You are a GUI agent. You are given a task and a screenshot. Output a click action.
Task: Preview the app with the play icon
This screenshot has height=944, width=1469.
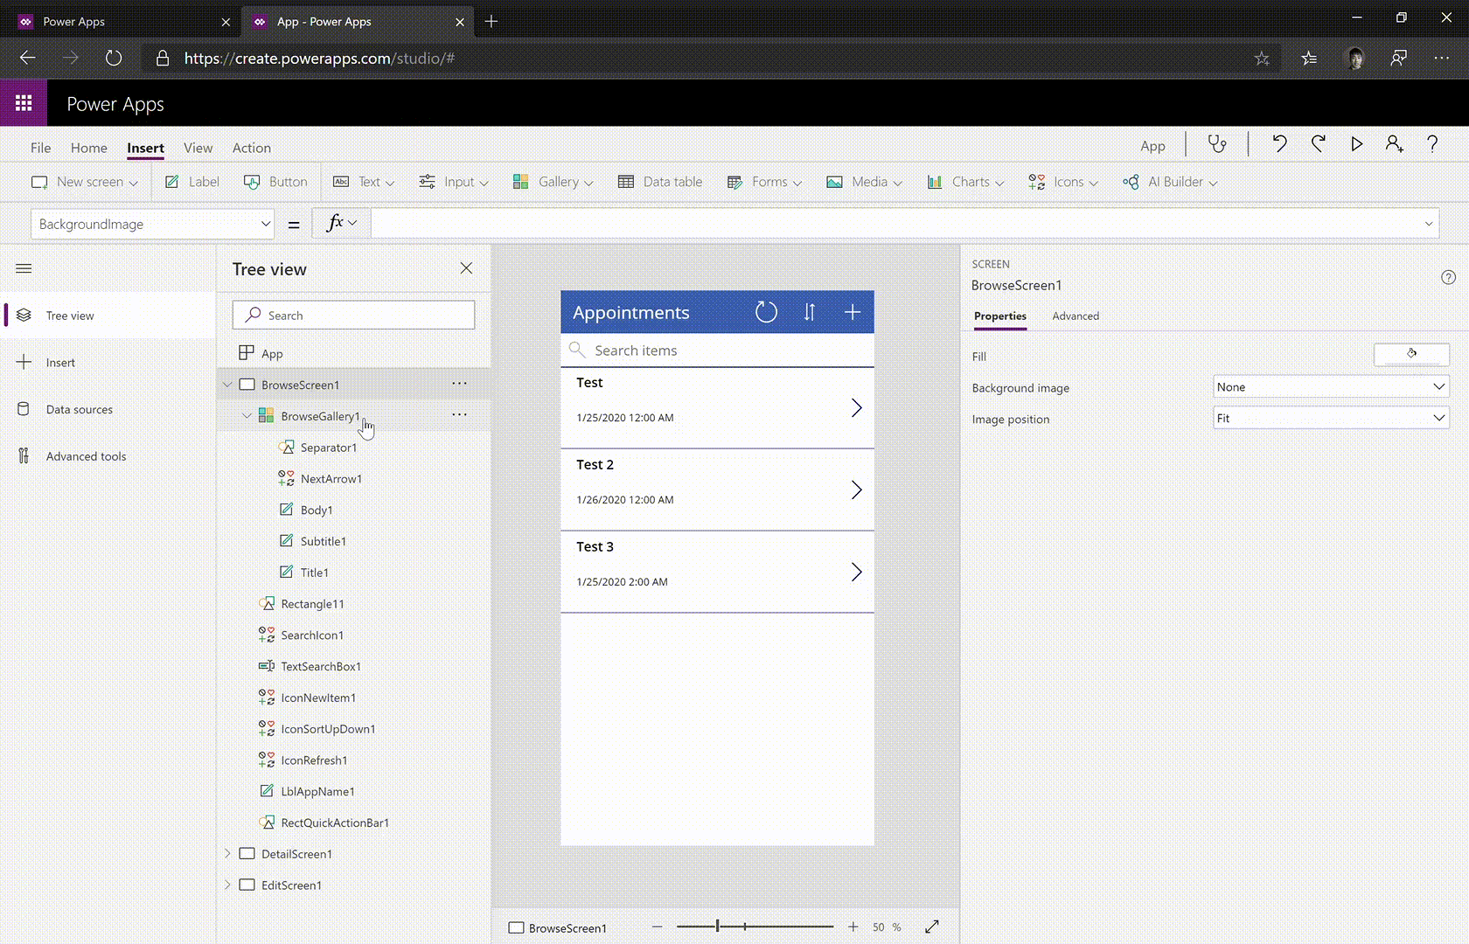[1356, 144]
